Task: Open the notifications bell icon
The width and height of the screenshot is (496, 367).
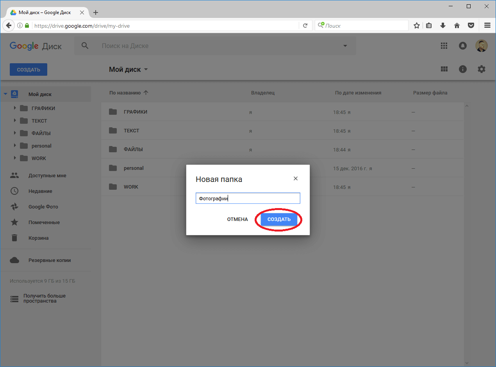Action: click(x=462, y=46)
